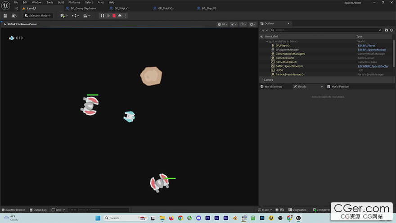Open the Outliner filter dropdown
Viewport: 396px width, 223px height.
(264, 30)
